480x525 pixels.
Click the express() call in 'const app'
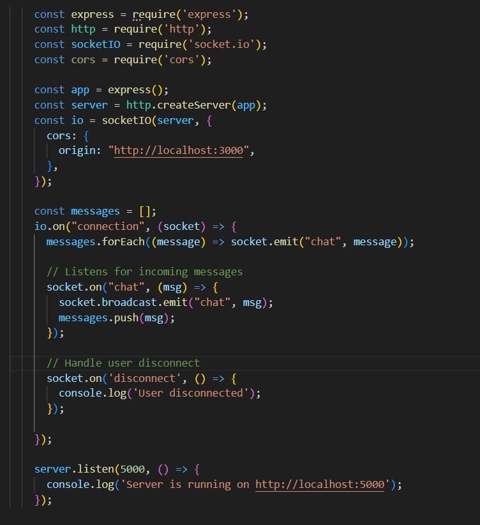click(x=135, y=90)
